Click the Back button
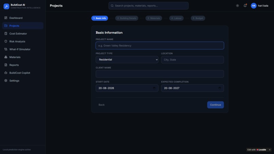This screenshot has height=154, width=274. 101,105
